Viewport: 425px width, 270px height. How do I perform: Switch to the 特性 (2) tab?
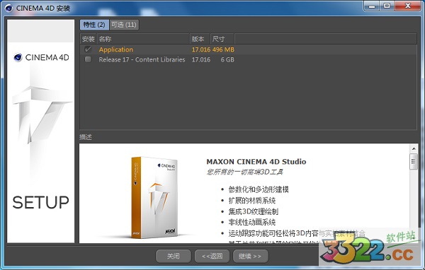point(94,25)
